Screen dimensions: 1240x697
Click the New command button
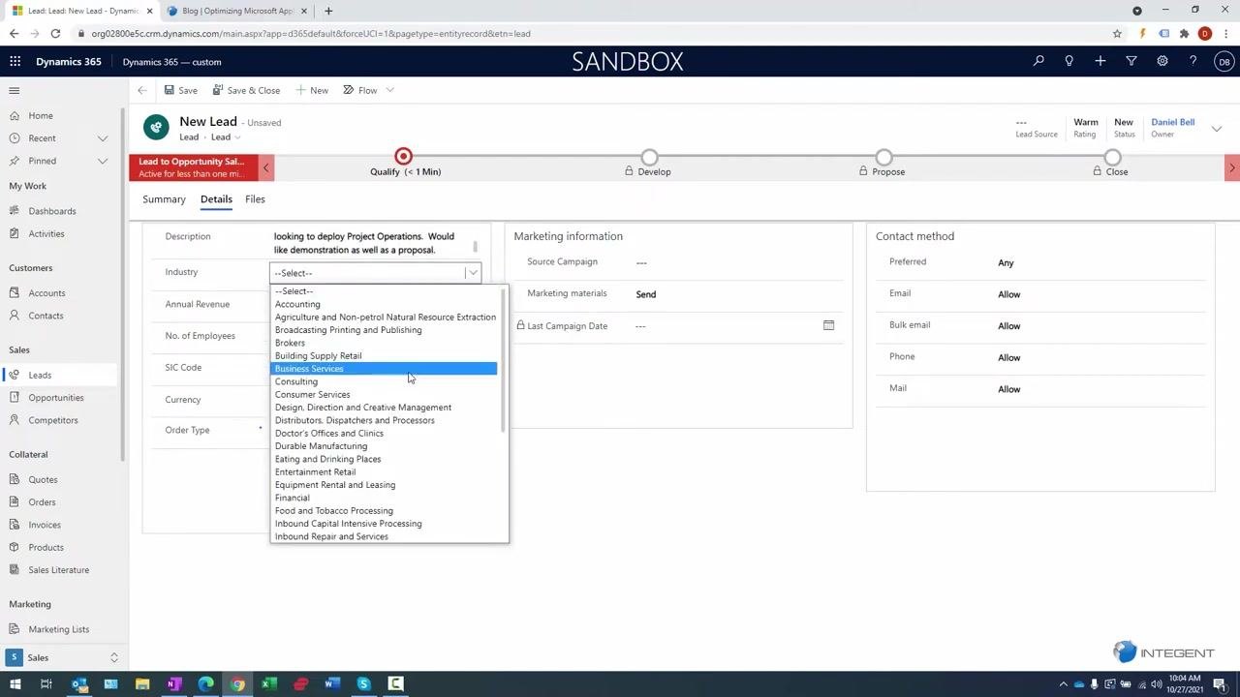312,90
